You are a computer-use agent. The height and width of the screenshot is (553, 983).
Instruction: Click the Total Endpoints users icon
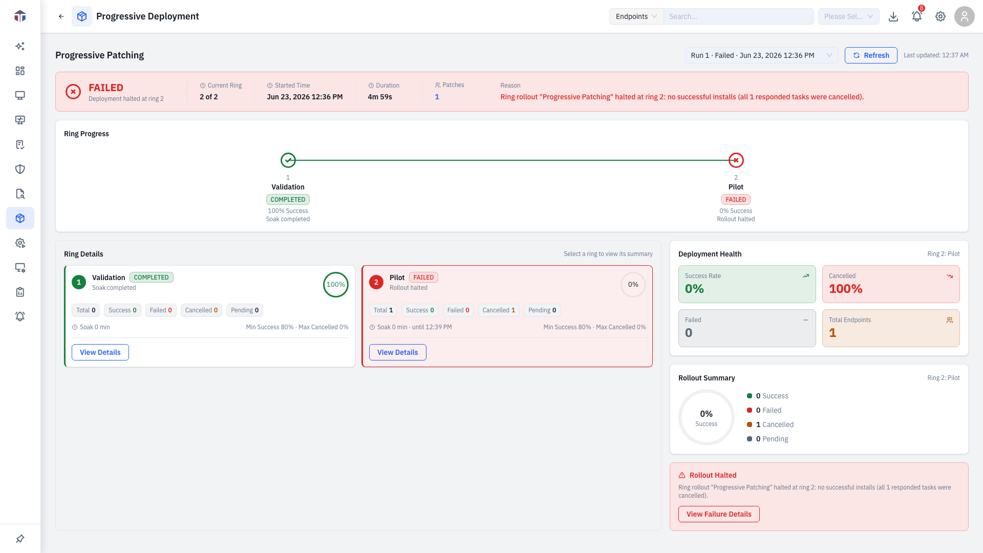[x=950, y=320]
